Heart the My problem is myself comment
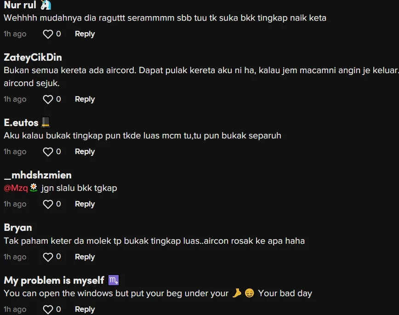 click(x=48, y=309)
